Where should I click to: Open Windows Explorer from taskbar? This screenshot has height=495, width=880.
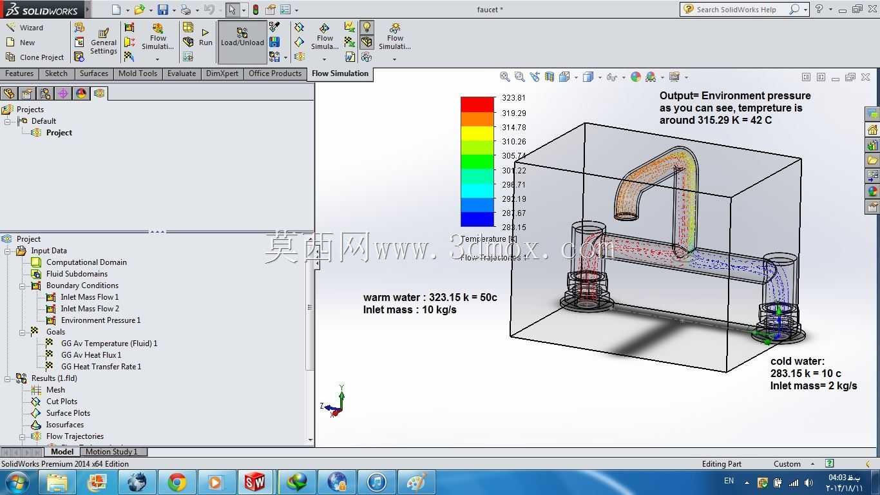coord(57,482)
